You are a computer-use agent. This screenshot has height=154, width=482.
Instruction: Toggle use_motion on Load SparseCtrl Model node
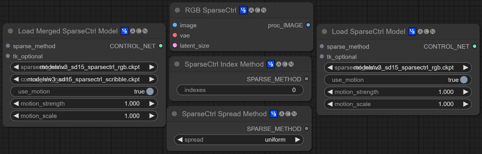point(463,80)
